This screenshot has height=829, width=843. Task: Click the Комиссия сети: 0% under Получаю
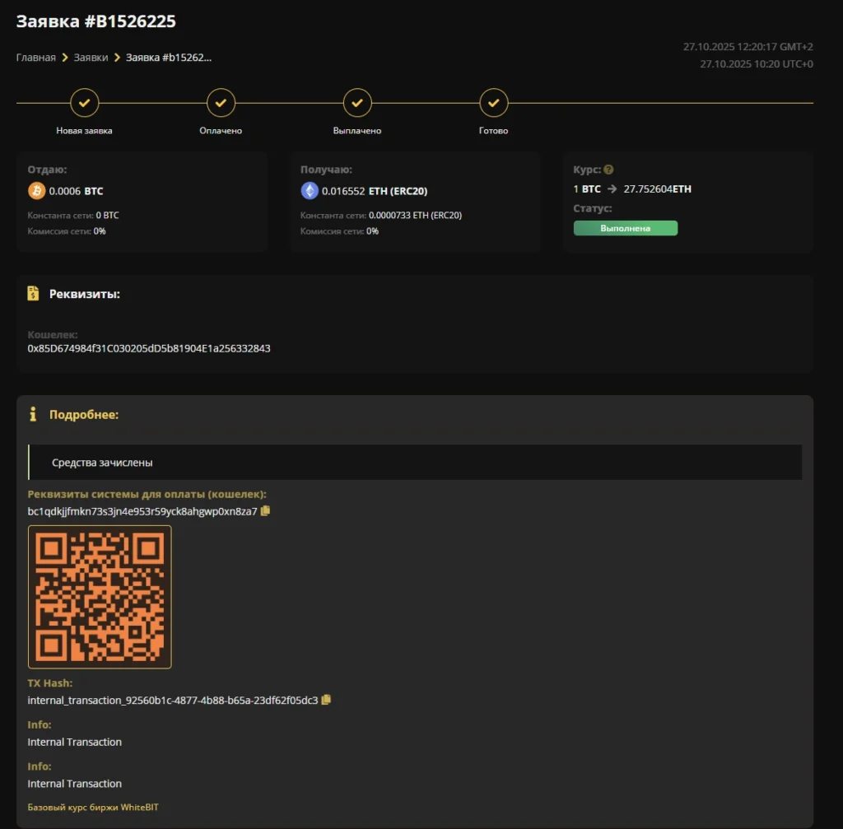click(x=339, y=231)
